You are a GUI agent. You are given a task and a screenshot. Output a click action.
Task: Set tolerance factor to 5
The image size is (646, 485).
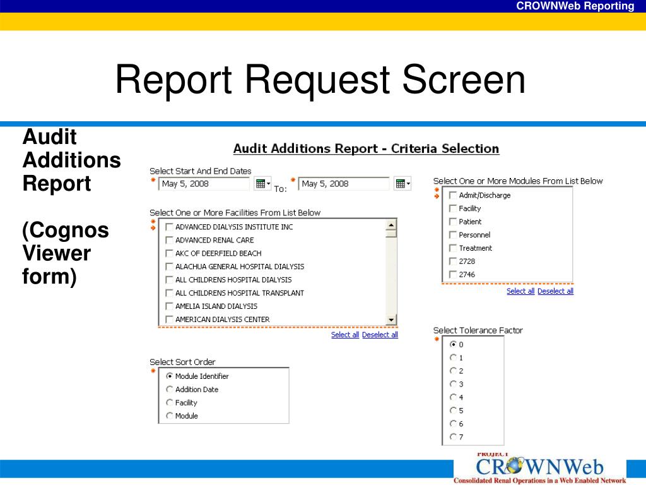pos(453,410)
